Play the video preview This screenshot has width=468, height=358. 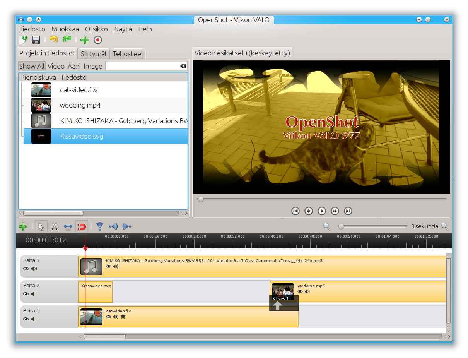[322, 211]
